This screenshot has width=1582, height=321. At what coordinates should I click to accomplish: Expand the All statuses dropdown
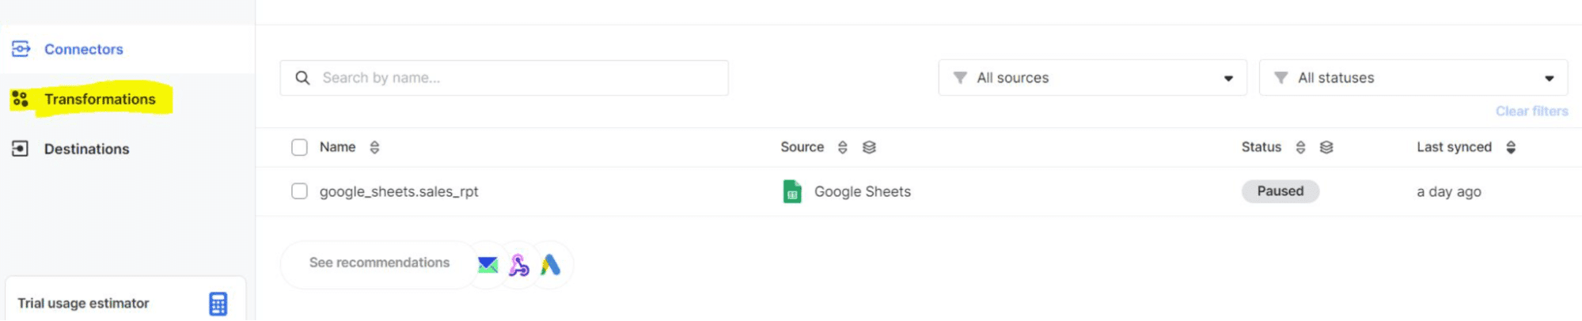[x=1413, y=77]
